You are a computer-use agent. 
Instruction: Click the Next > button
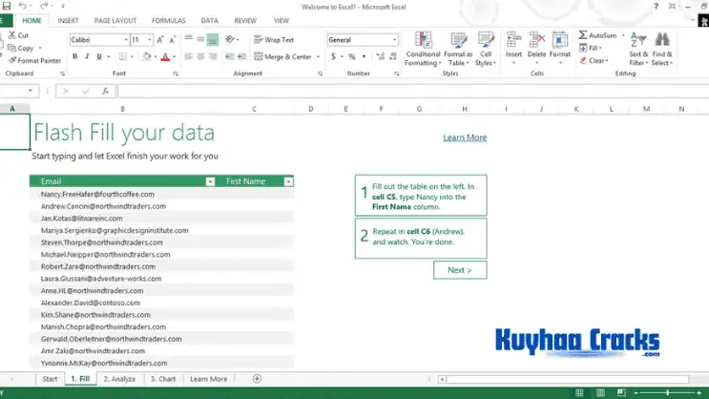tap(459, 270)
